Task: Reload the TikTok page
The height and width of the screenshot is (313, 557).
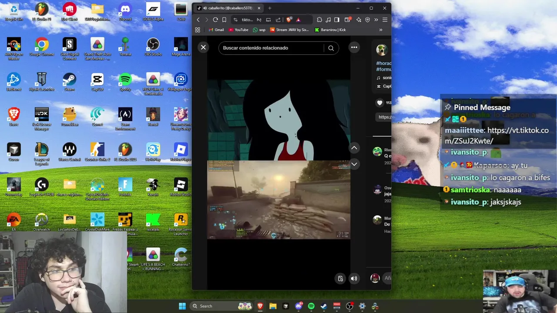Action: (x=215, y=20)
